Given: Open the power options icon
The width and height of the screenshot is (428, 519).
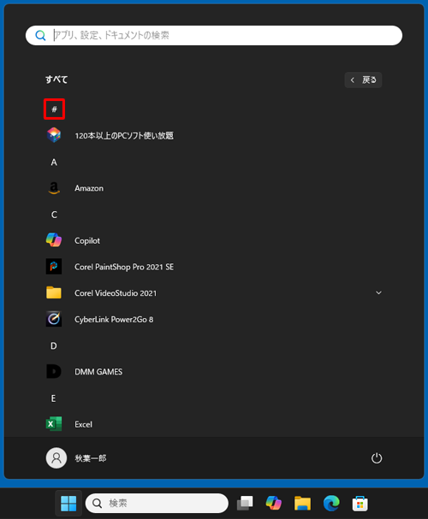Looking at the screenshot, I should pyautogui.click(x=377, y=458).
